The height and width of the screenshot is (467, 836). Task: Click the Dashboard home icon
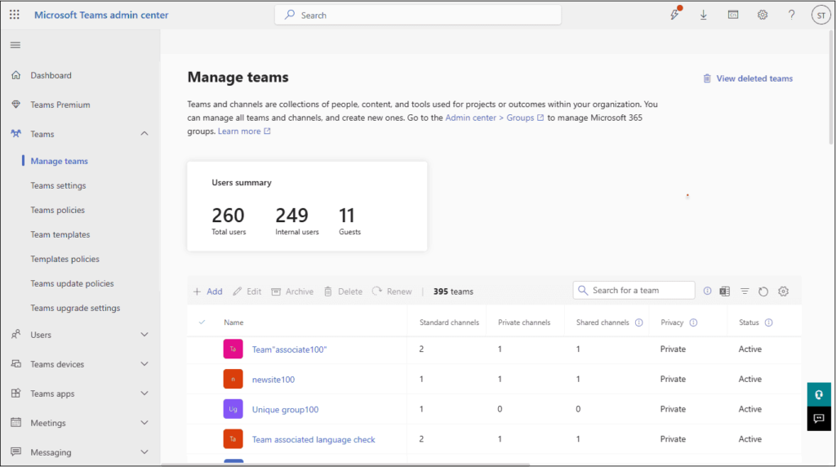tap(16, 75)
